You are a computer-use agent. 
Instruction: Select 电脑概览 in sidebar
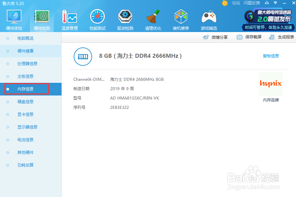(30, 38)
